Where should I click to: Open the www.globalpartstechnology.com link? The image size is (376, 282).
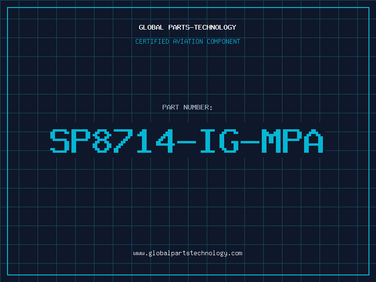pos(188,253)
